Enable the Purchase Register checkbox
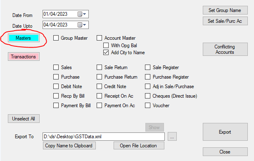Viewport: 254px width, 161px height. pos(147,77)
